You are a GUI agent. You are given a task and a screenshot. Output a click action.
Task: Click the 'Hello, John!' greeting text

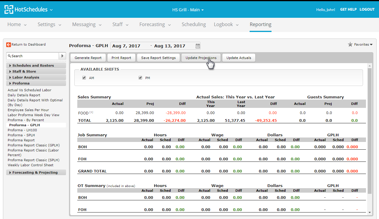326,10
